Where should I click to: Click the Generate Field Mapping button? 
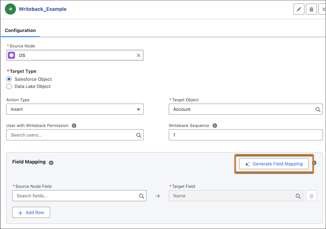pos(274,164)
